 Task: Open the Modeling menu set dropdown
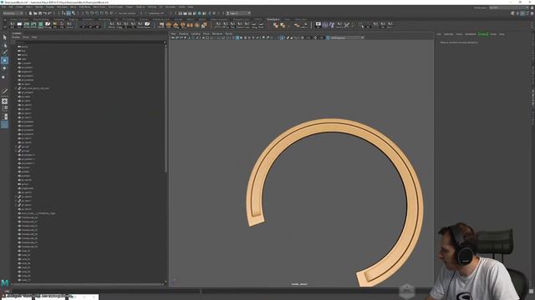point(13,13)
